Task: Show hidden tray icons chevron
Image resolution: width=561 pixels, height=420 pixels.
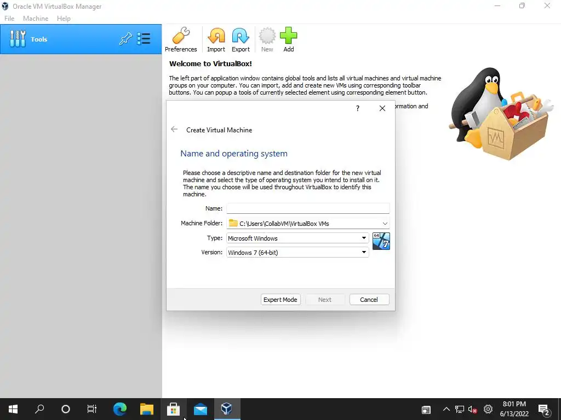Action: [x=446, y=409]
